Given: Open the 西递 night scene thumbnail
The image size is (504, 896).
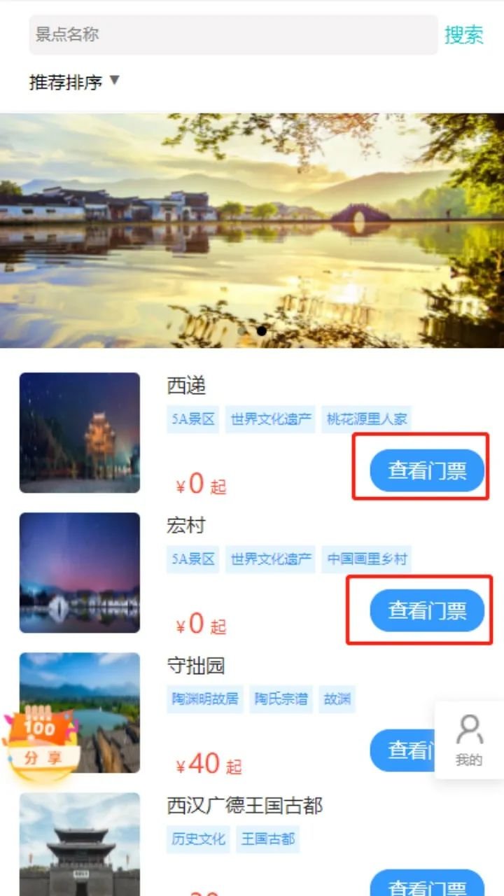Looking at the screenshot, I should click(x=80, y=433).
